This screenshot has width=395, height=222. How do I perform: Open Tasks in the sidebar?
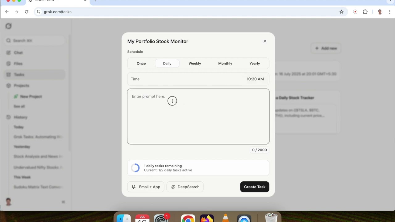[35, 75]
